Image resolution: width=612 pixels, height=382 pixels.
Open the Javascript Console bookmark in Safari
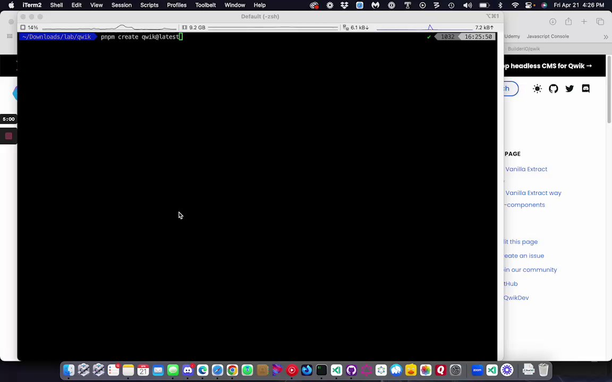[548, 36]
